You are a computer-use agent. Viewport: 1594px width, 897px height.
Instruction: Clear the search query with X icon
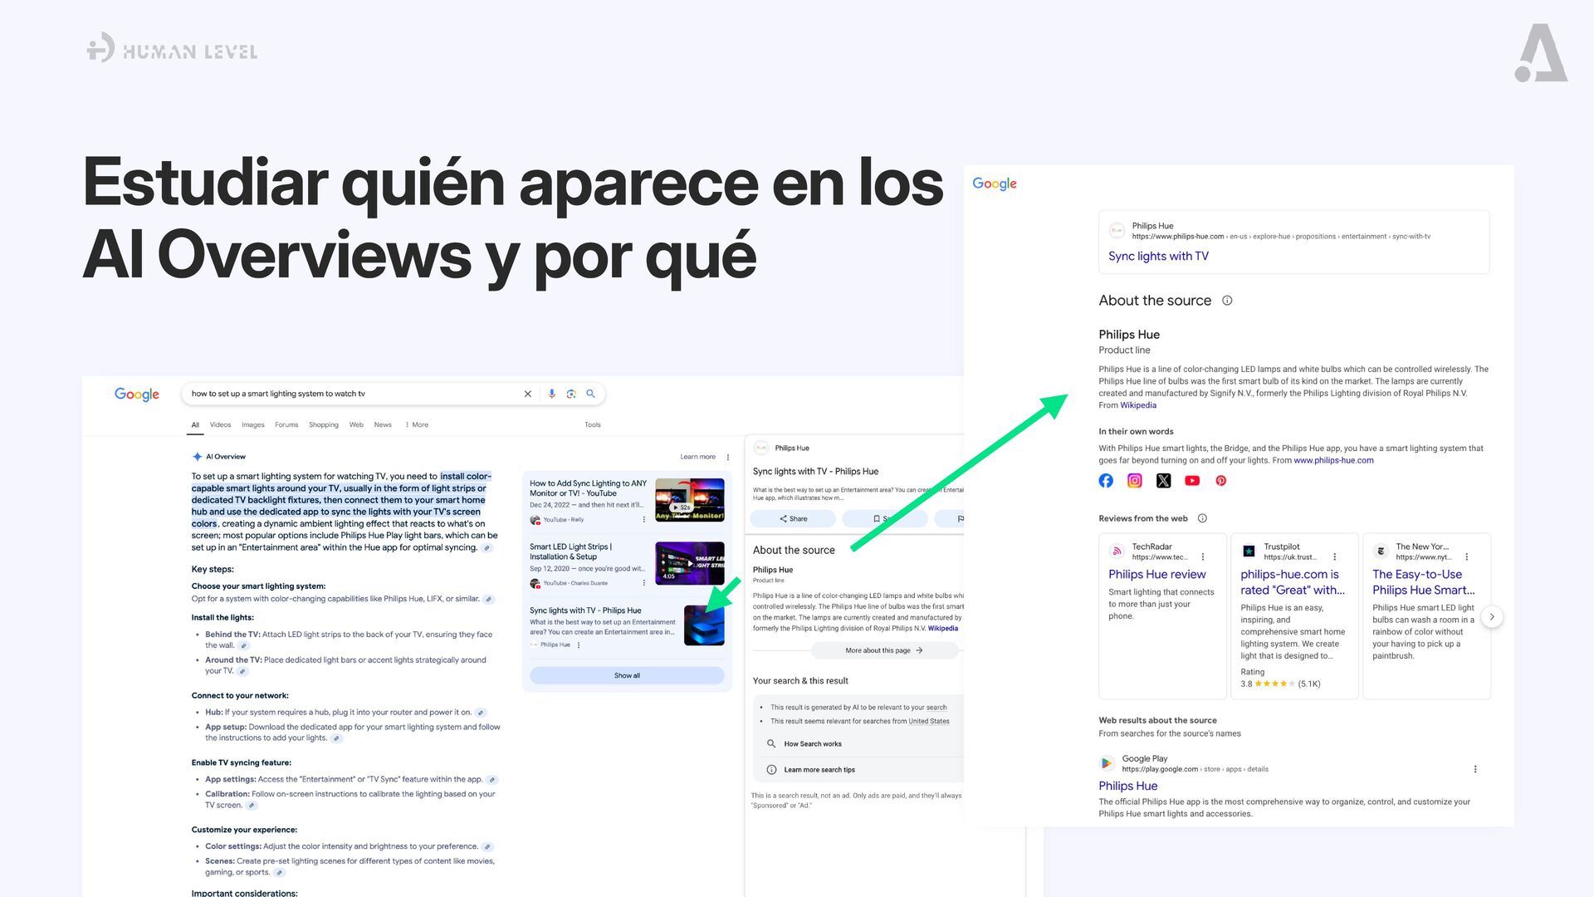pos(527,394)
